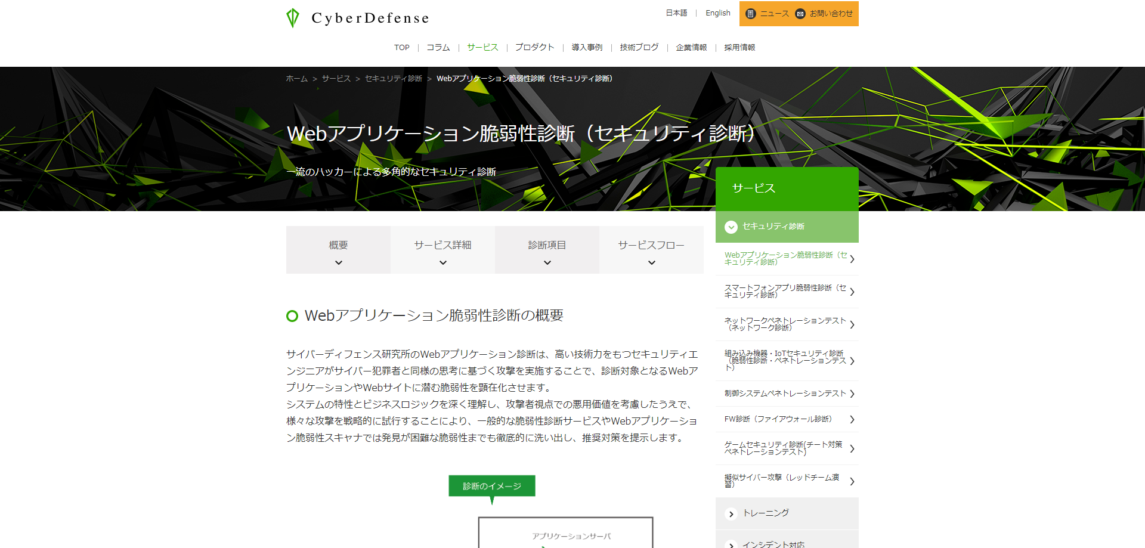This screenshot has width=1145, height=548.
Task: Click the セキュリティ診断 breadcrumb link
Action: point(394,79)
